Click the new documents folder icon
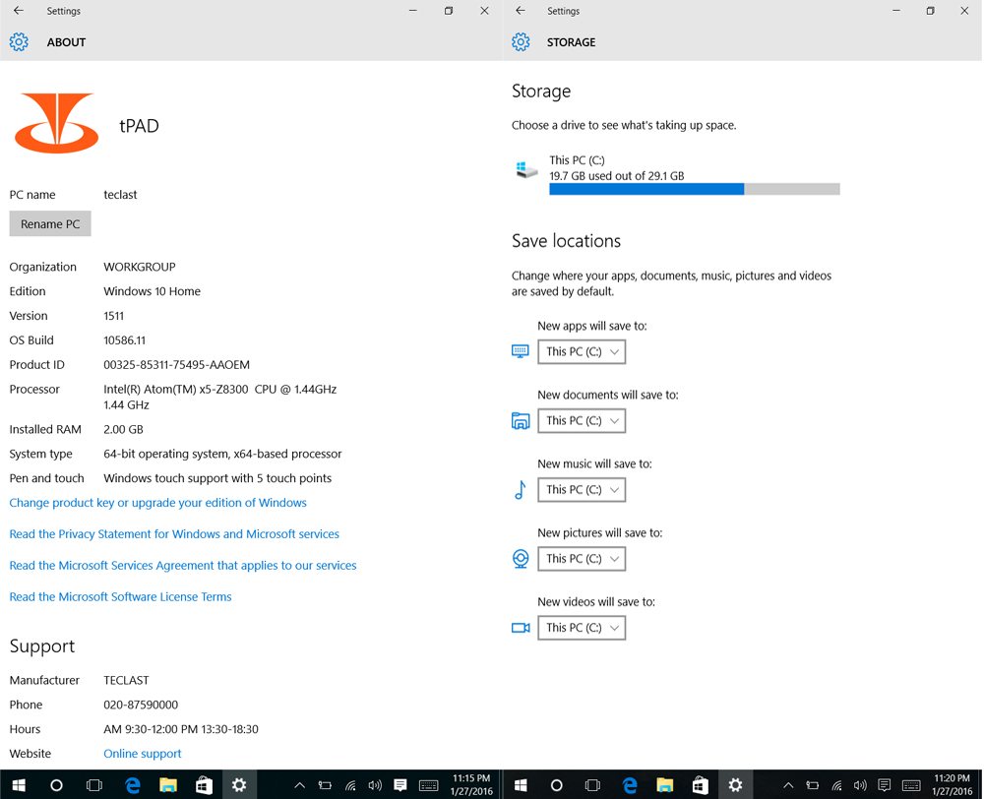The image size is (984, 799). pos(521,420)
